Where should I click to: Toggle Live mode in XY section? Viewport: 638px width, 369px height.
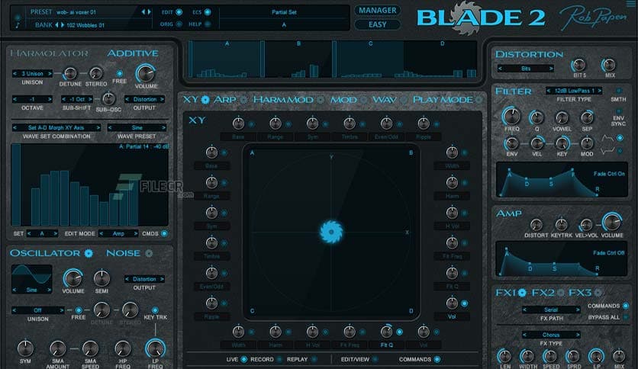pyautogui.click(x=243, y=359)
